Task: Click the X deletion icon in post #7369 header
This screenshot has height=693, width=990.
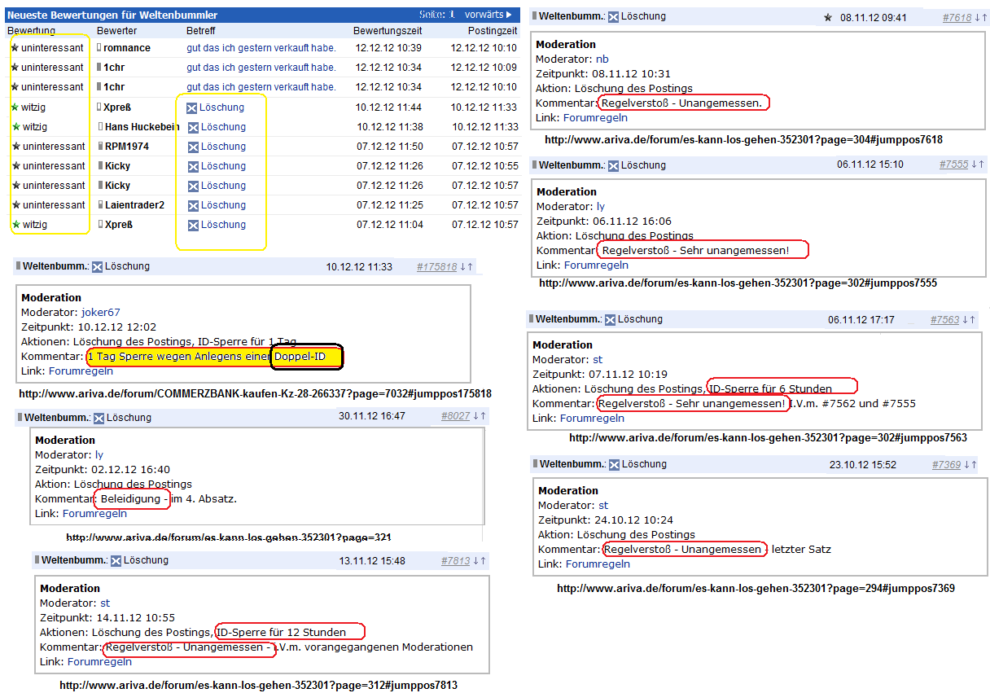Action: click(x=615, y=465)
